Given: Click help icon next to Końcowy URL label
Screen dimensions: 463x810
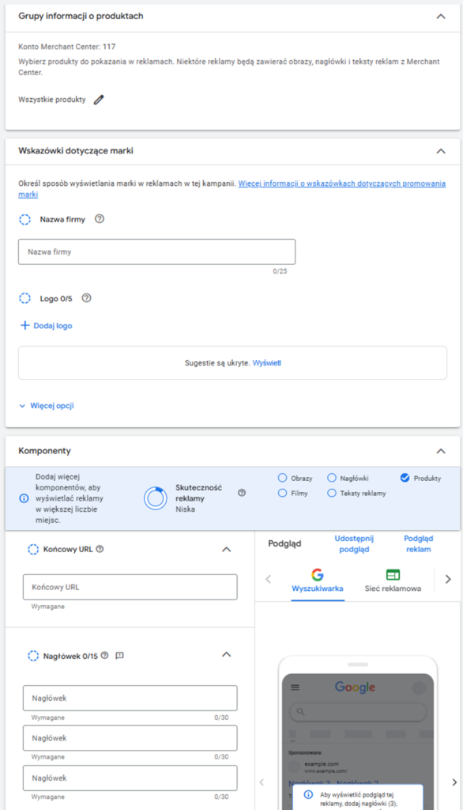Looking at the screenshot, I should (100, 549).
